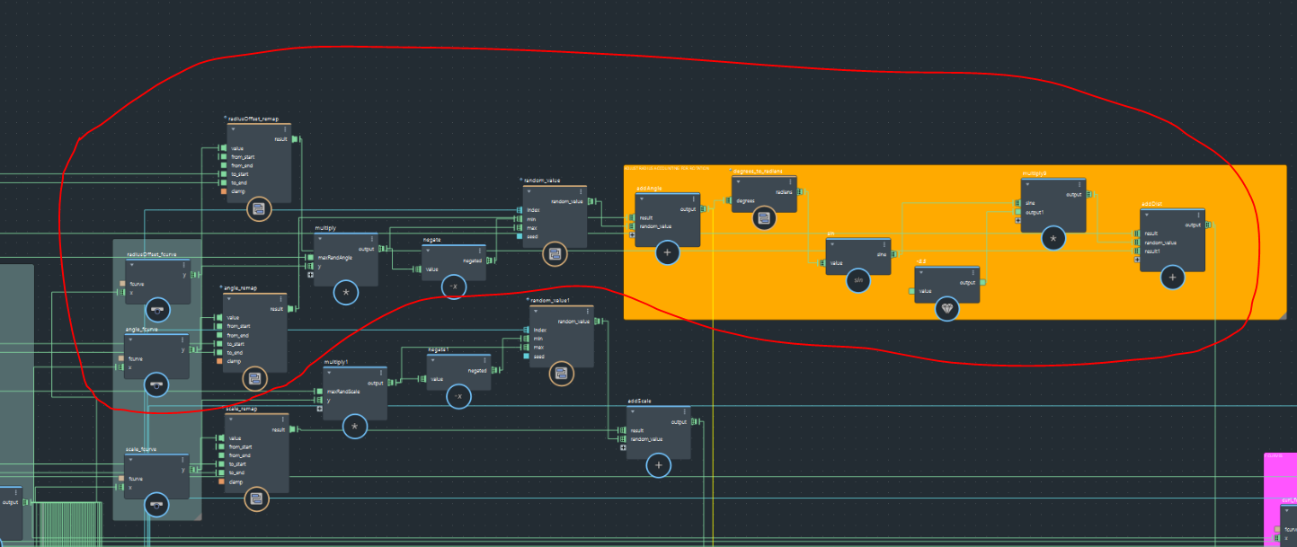The width and height of the screenshot is (1297, 547).
Task: Collapse the scale_remap node with its triangle
Action: [x=233, y=419]
